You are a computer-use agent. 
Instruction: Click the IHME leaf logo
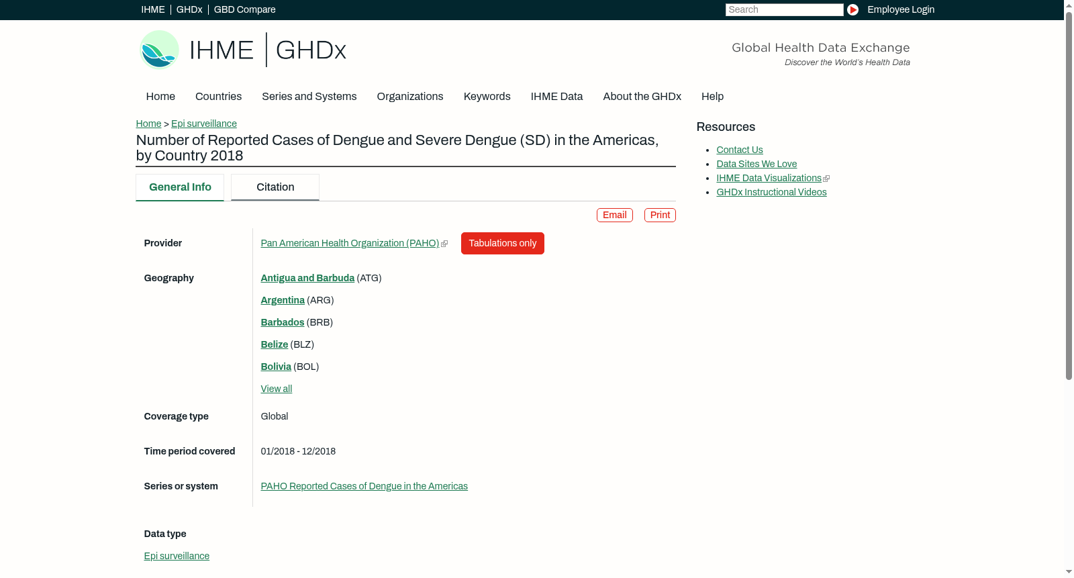[x=159, y=50]
